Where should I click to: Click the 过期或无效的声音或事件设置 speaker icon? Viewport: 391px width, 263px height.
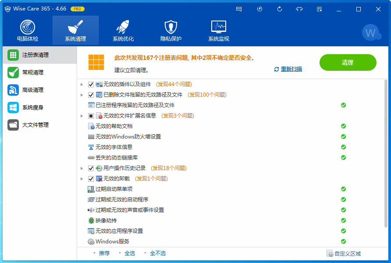[91, 210]
